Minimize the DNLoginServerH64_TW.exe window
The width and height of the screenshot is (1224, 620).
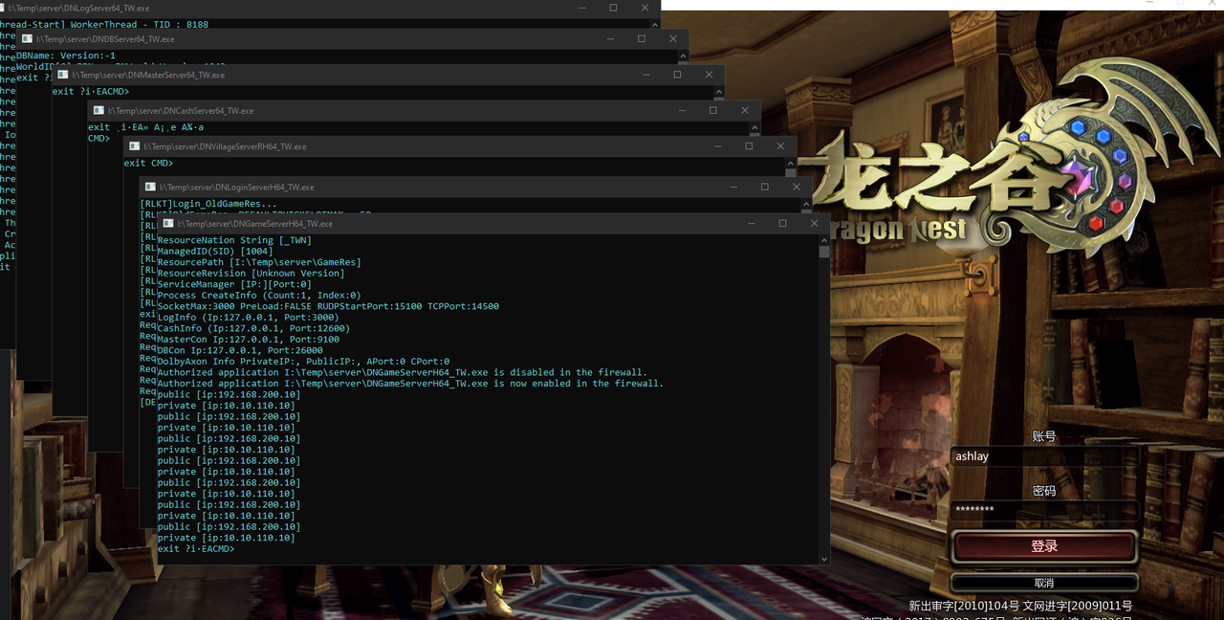[732, 188]
